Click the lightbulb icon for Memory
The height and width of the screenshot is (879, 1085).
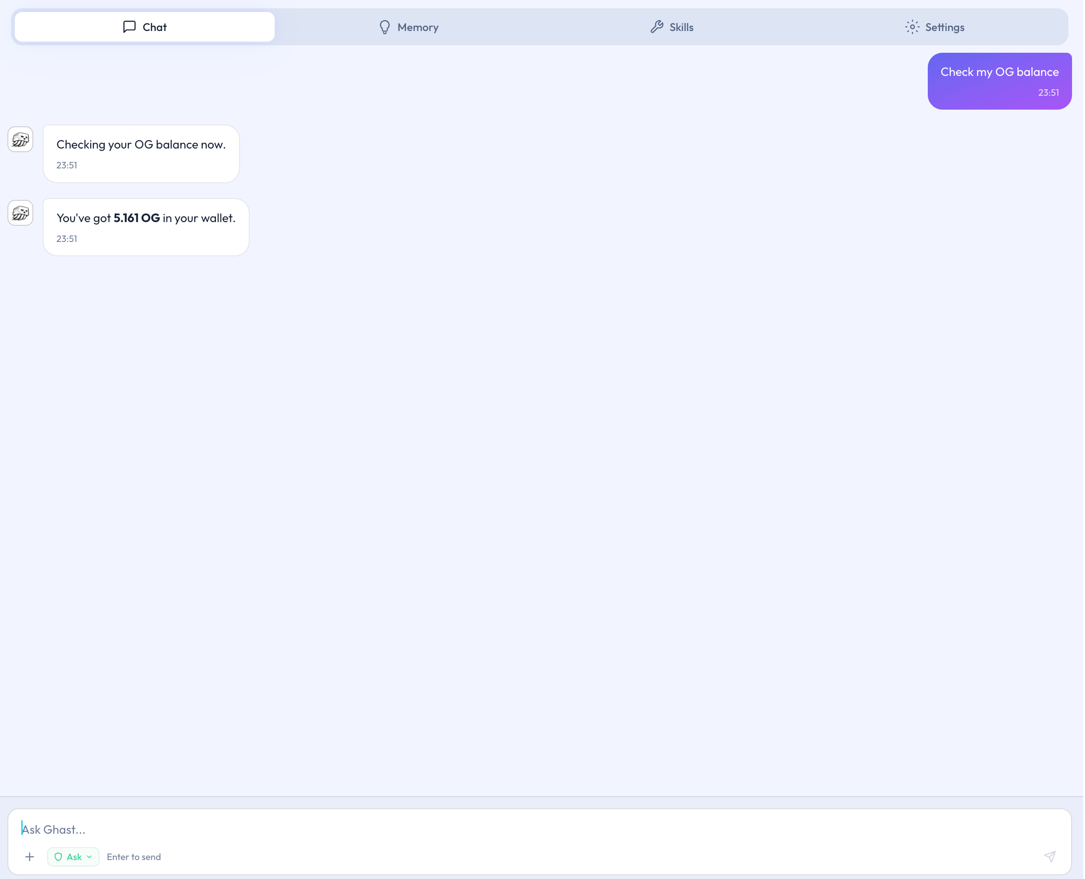[385, 27]
